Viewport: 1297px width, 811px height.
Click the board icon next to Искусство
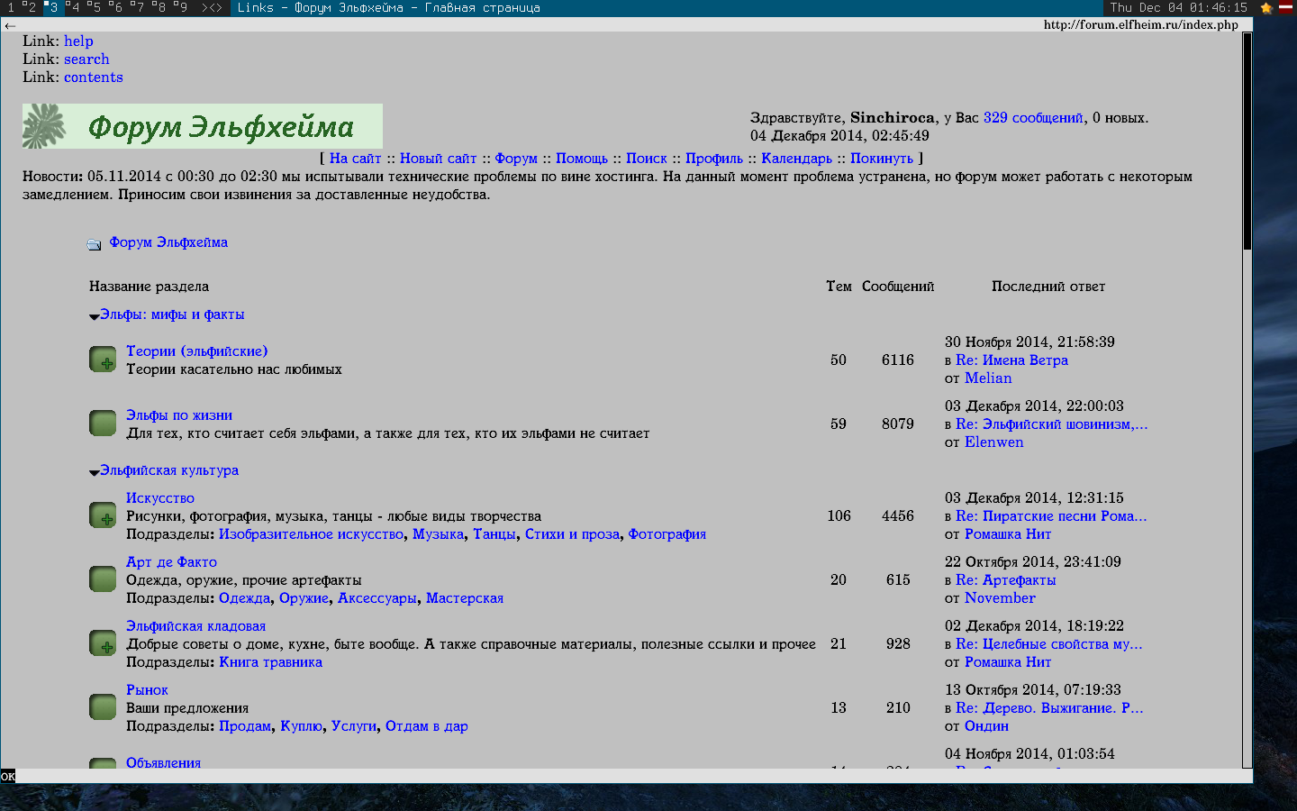click(103, 515)
